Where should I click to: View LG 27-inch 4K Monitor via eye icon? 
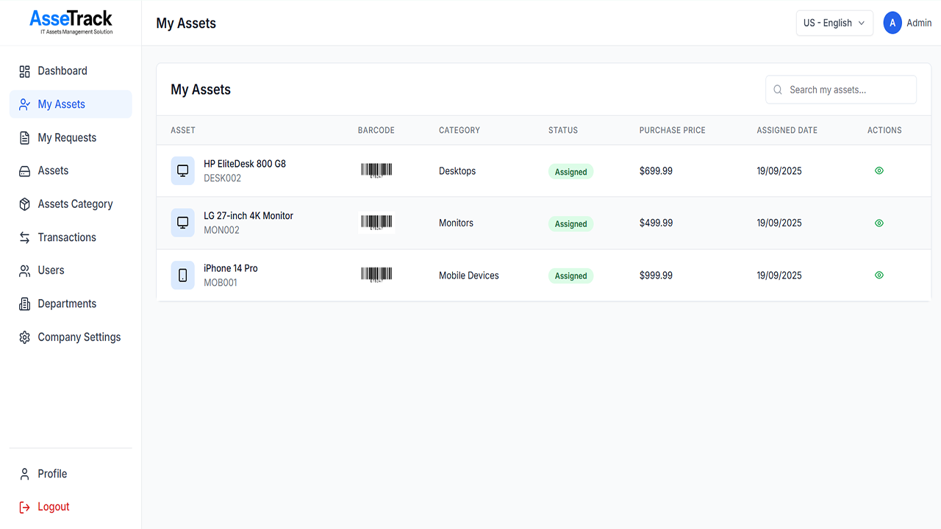[879, 223]
